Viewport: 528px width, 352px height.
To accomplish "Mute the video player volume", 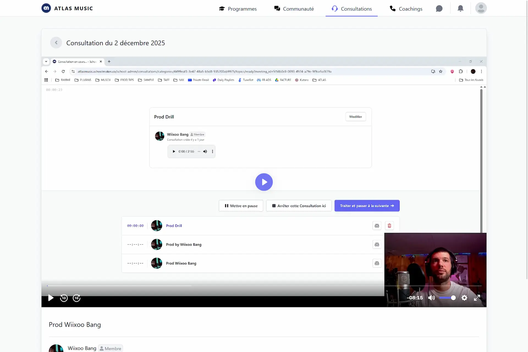I will tap(431, 298).
